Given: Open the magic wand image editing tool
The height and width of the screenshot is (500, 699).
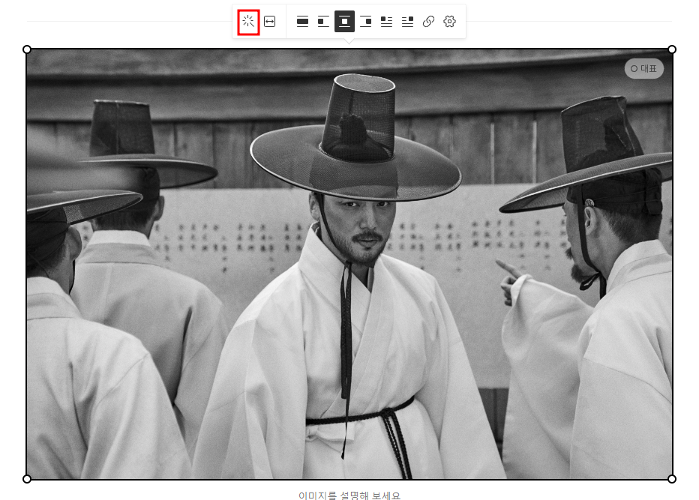Looking at the screenshot, I should (248, 22).
